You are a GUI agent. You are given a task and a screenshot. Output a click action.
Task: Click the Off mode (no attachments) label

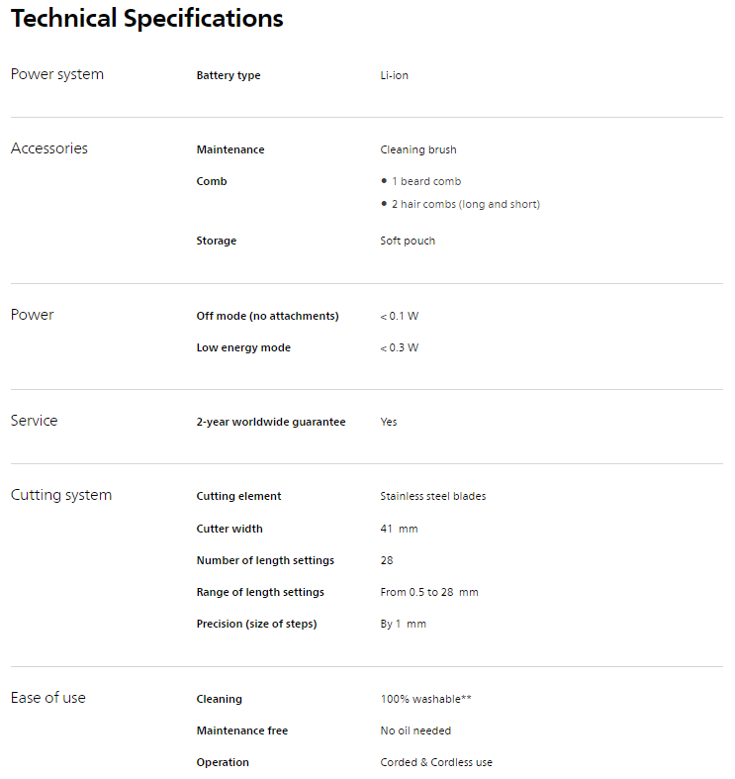pyautogui.click(x=267, y=317)
